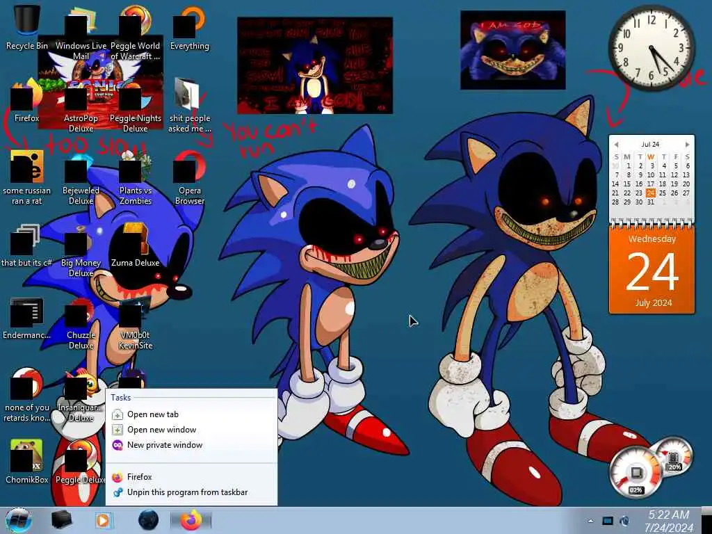The width and height of the screenshot is (712, 534).
Task: Launch Peggle Deluxe desktop shortcut
Action: pyautogui.click(x=81, y=462)
